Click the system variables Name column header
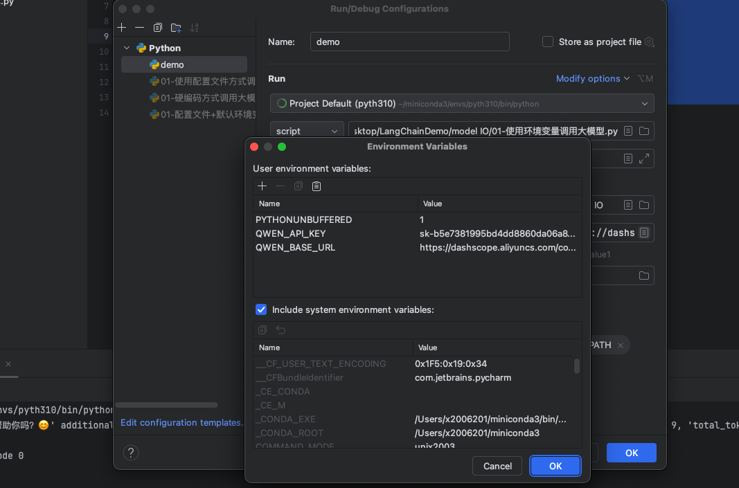 tap(332, 347)
